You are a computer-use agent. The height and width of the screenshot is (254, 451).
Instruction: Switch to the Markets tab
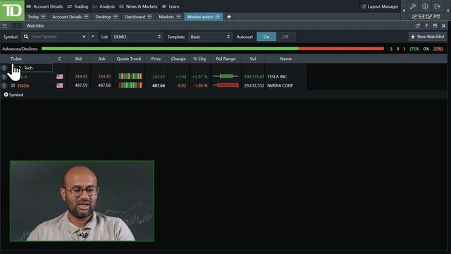tap(166, 17)
